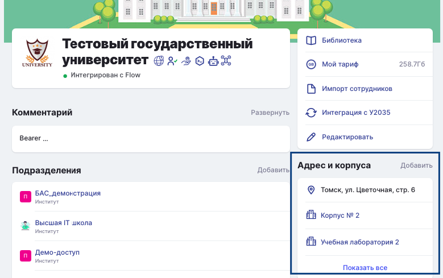Image resolution: width=443 pixels, height=278 pixels.
Task: Expand the Комментарий section via Развернуть
Action: tap(270, 113)
